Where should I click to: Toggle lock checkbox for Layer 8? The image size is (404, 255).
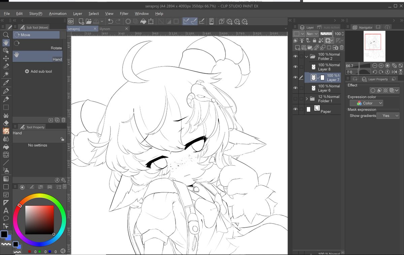coord(301,67)
